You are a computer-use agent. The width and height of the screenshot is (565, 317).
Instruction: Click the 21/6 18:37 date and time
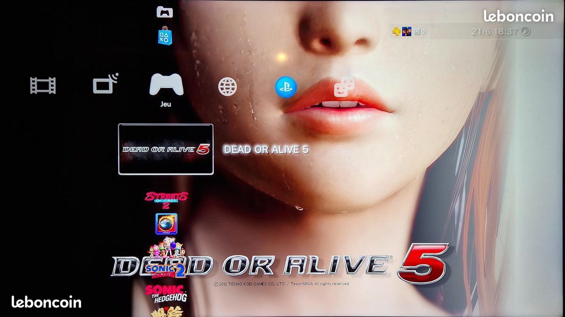pyautogui.click(x=494, y=32)
